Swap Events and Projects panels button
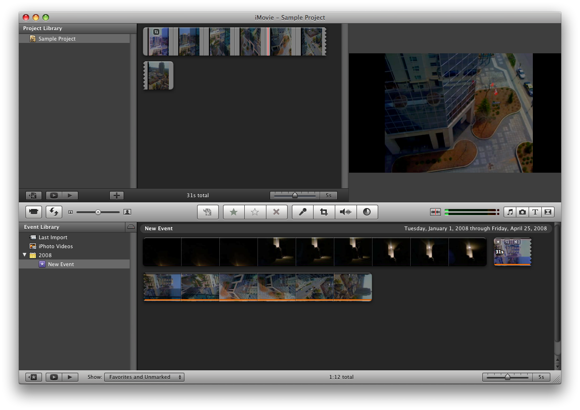This screenshot has width=580, height=410. click(x=54, y=212)
